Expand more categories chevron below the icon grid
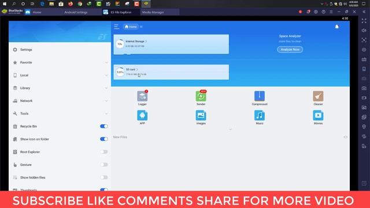 [230, 129]
